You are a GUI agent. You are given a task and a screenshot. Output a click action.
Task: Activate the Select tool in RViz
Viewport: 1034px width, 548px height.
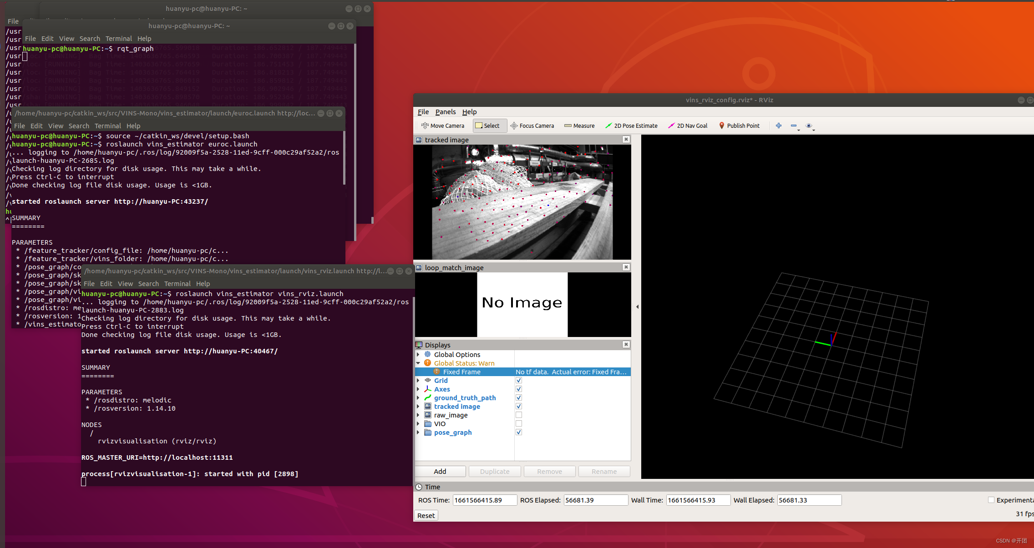tap(488, 126)
